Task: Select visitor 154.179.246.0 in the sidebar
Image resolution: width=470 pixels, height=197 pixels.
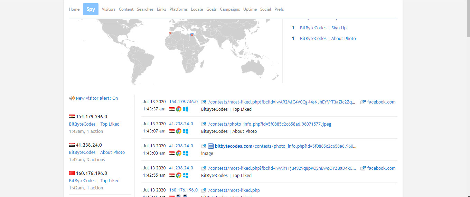Action: 91,117
